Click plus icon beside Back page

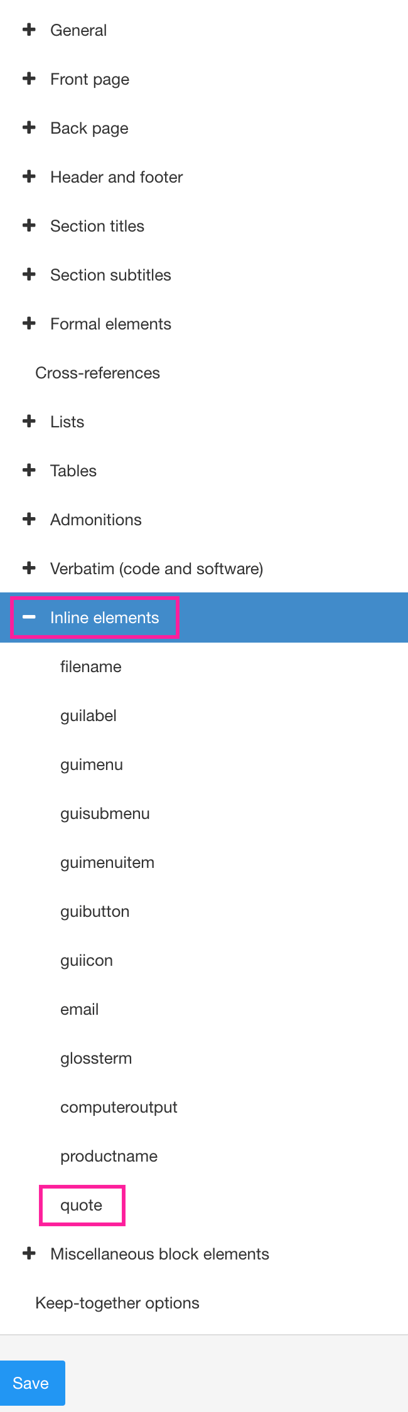29,127
